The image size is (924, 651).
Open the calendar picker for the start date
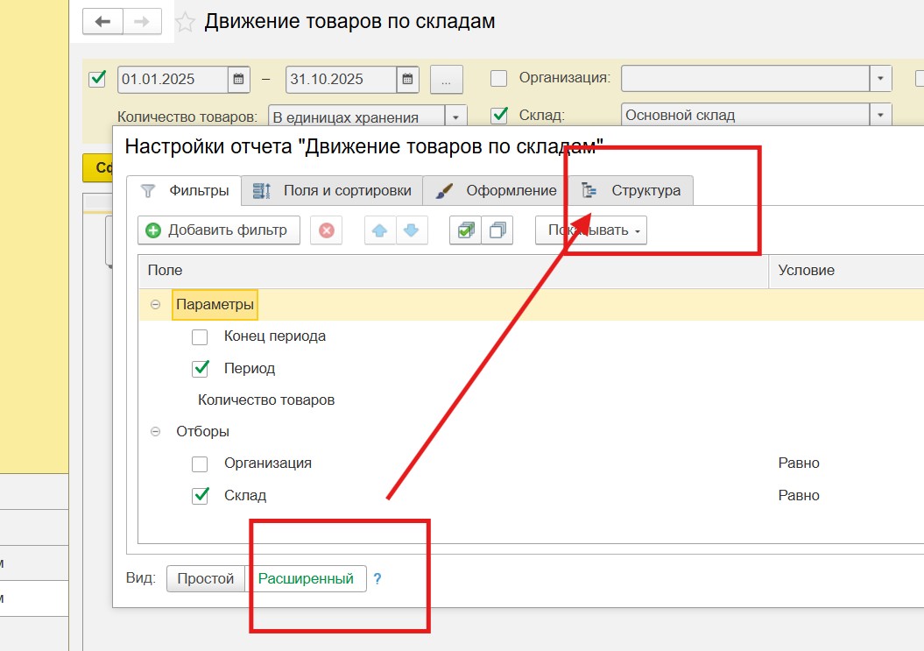[239, 79]
